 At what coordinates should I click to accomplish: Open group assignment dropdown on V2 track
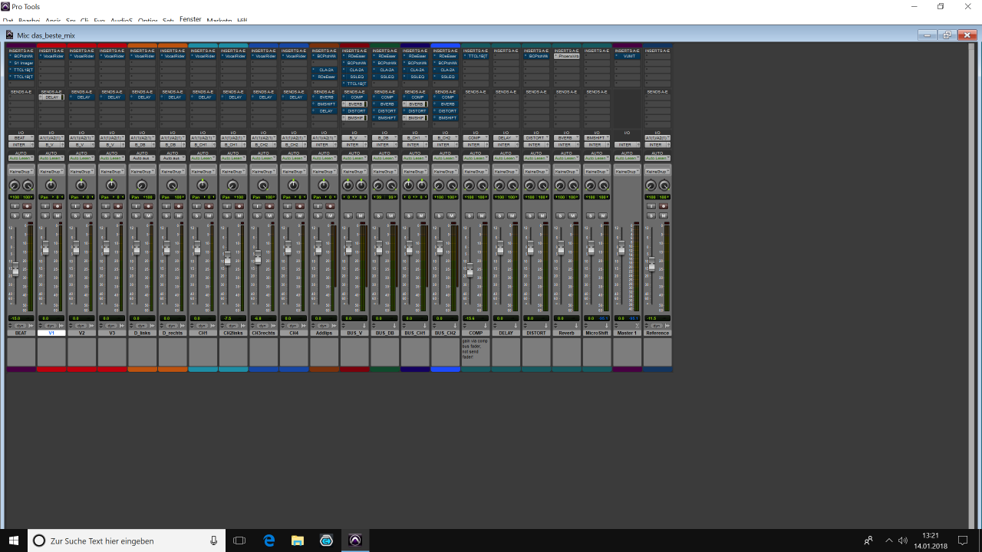coord(82,172)
